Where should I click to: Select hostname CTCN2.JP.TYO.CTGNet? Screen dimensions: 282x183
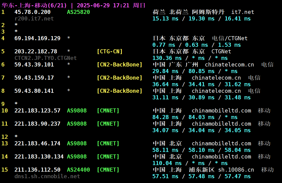tap(45, 58)
